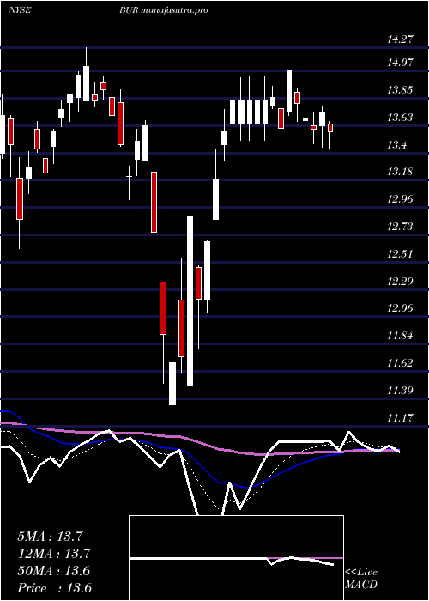Image resolution: width=429 pixels, height=601 pixels.
Task: Click the 13.63 price axis label
Action: pyautogui.click(x=401, y=117)
